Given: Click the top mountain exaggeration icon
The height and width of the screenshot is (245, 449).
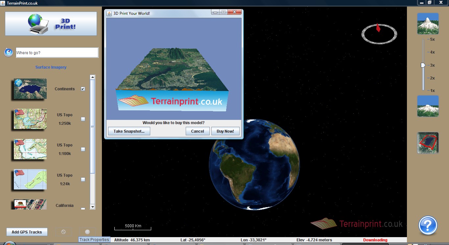Looking at the screenshot, I should (x=428, y=24).
